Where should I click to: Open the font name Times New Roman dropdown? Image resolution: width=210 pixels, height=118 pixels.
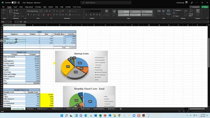[40, 11]
